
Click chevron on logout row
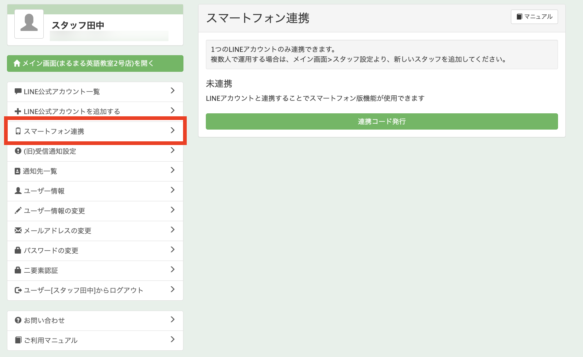tap(173, 289)
